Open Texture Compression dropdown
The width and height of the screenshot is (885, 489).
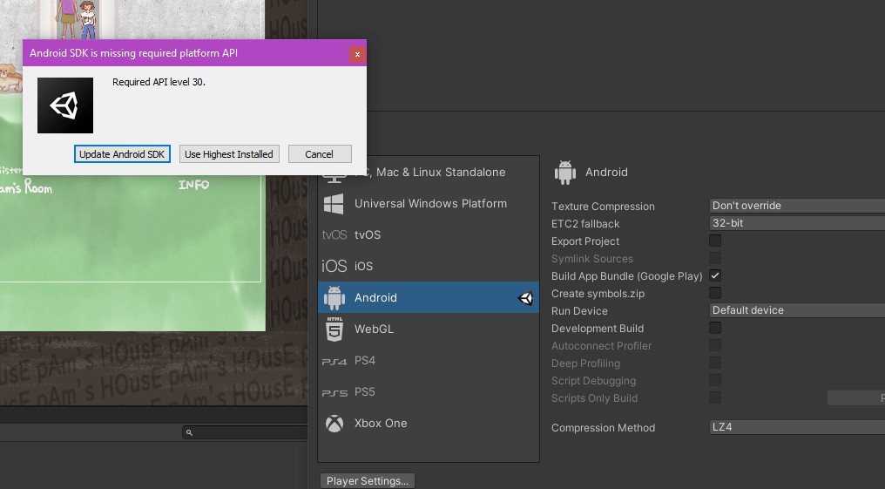797,206
